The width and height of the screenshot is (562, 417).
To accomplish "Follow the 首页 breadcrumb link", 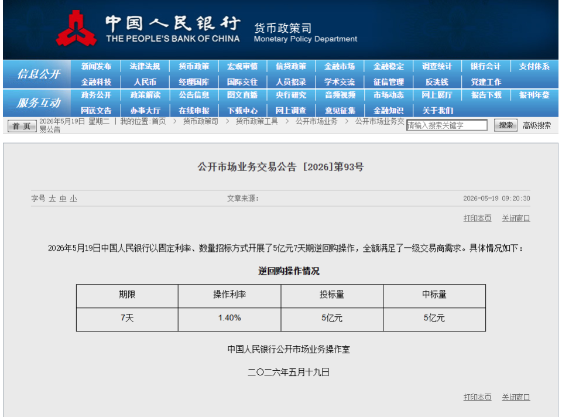I will (159, 122).
